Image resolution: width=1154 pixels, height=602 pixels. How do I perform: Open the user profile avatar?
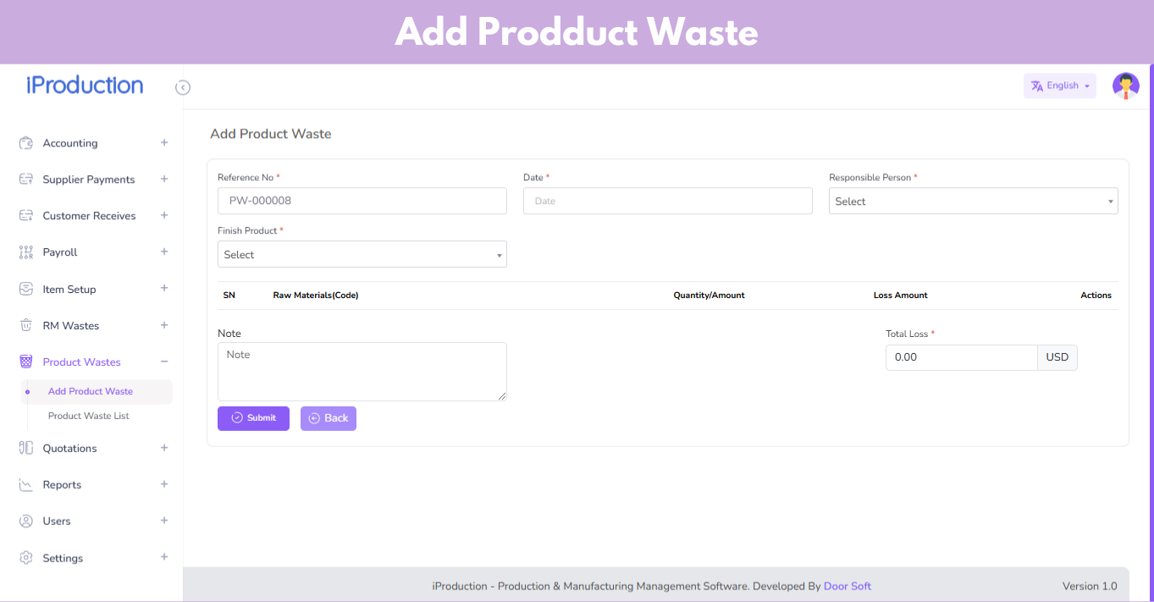click(1125, 86)
